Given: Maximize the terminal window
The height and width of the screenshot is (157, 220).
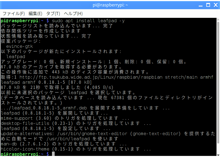Looking at the screenshot, I should coord(208,5).
